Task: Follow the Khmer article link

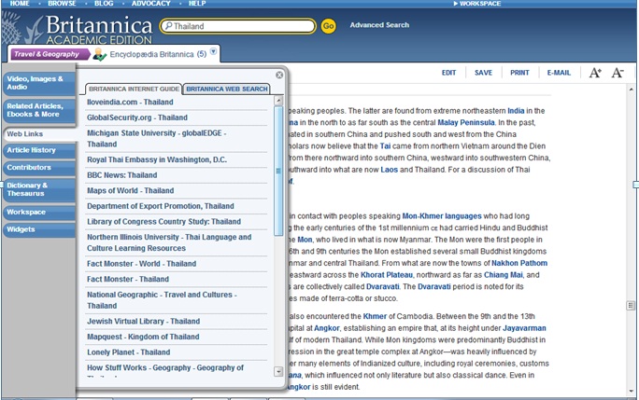Action: [375, 317]
